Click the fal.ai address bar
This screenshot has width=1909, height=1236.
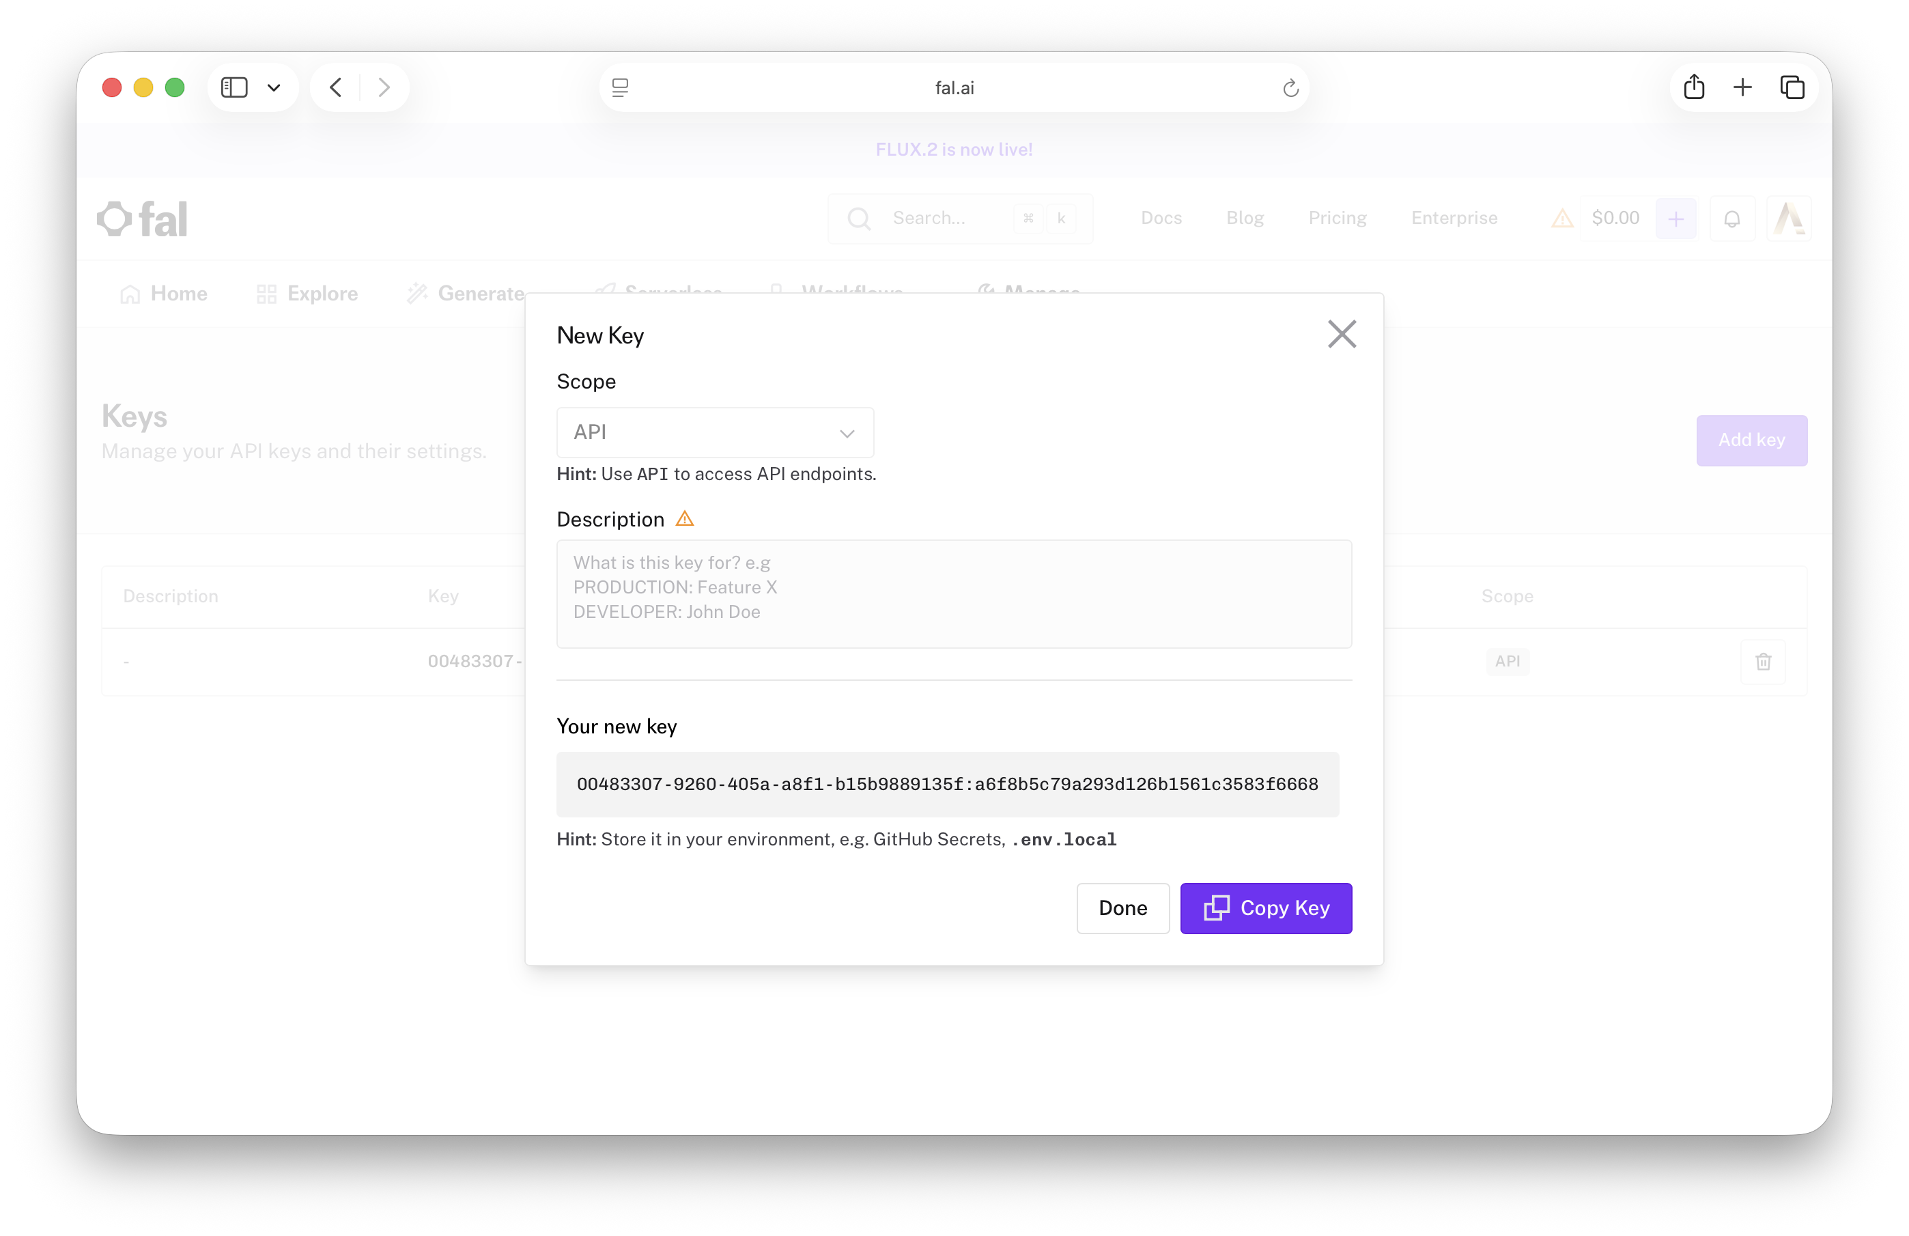(954, 87)
